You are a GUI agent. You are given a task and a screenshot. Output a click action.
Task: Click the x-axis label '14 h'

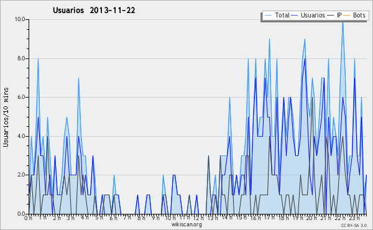click(227, 218)
